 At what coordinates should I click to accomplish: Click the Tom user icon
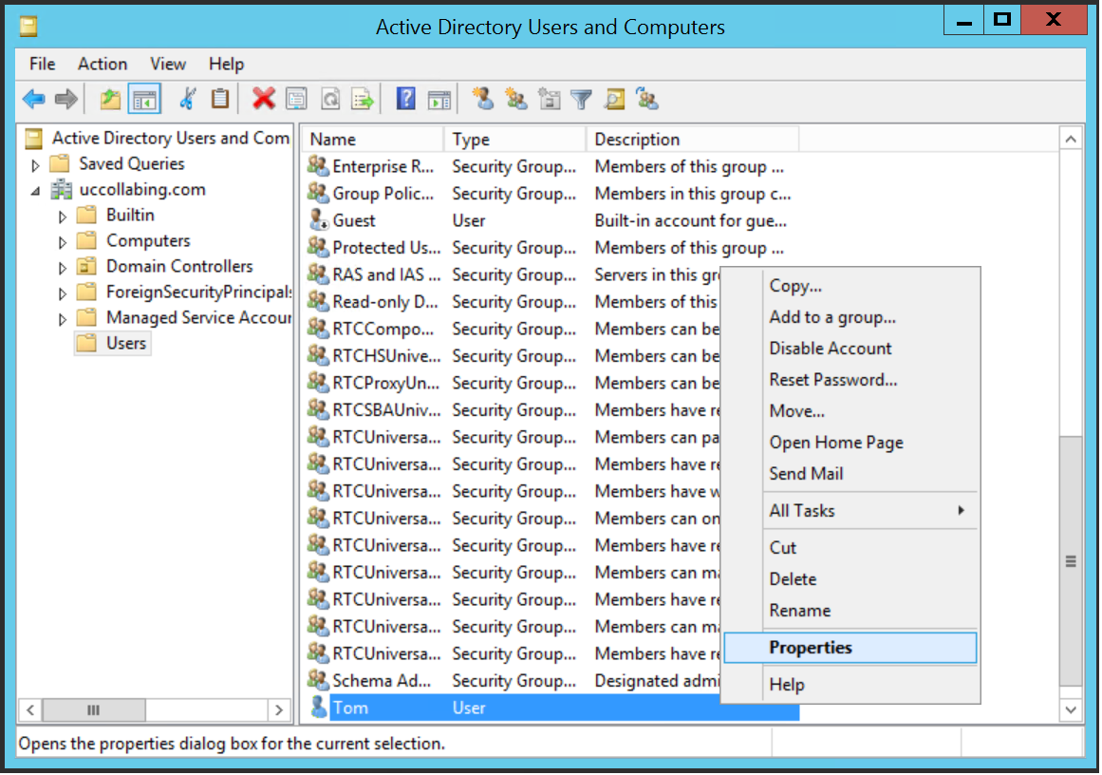(x=318, y=707)
